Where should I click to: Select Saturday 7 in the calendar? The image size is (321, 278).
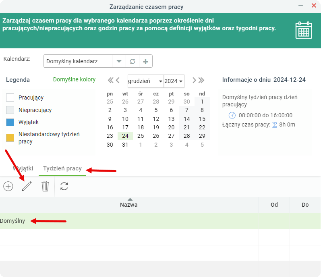click(x=187, y=110)
